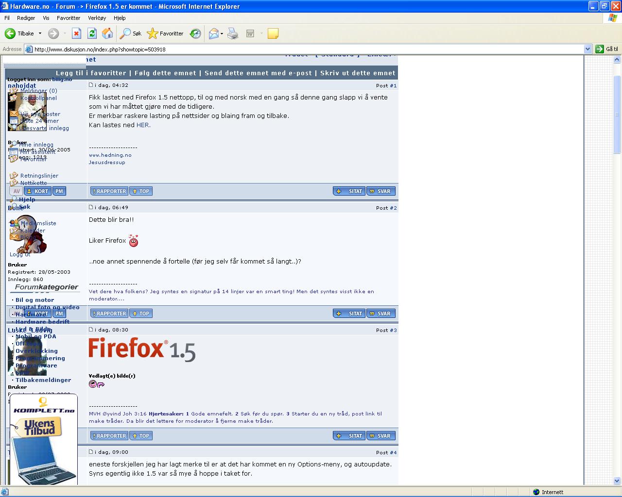Click the Firefox 1.5 logo image

[x=142, y=349]
